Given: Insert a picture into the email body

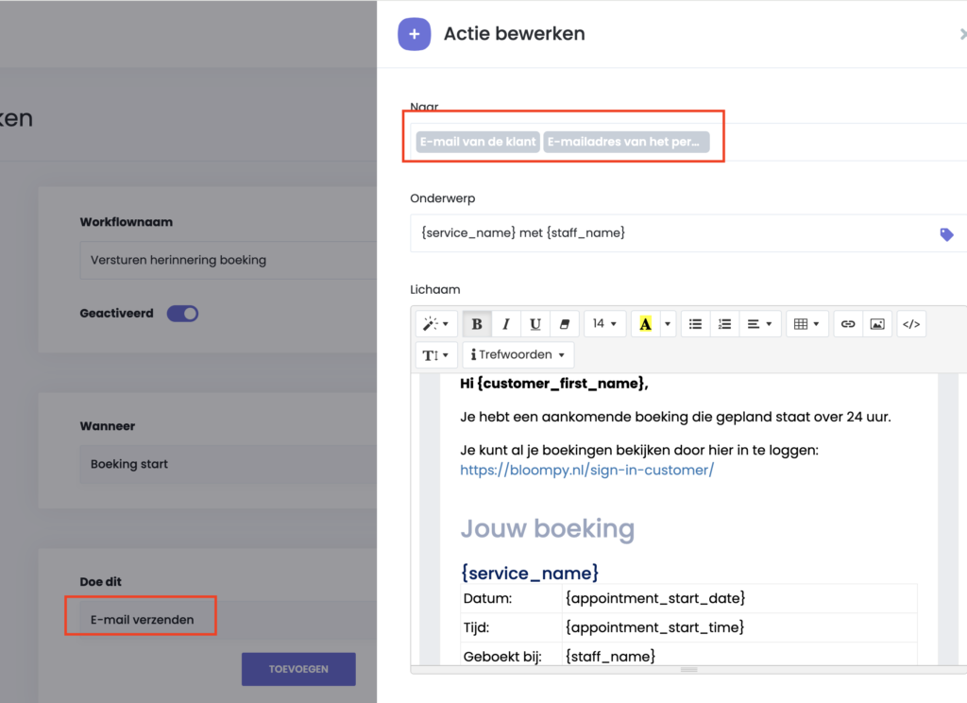Looking at the screenshot, I should click(877, 324).
